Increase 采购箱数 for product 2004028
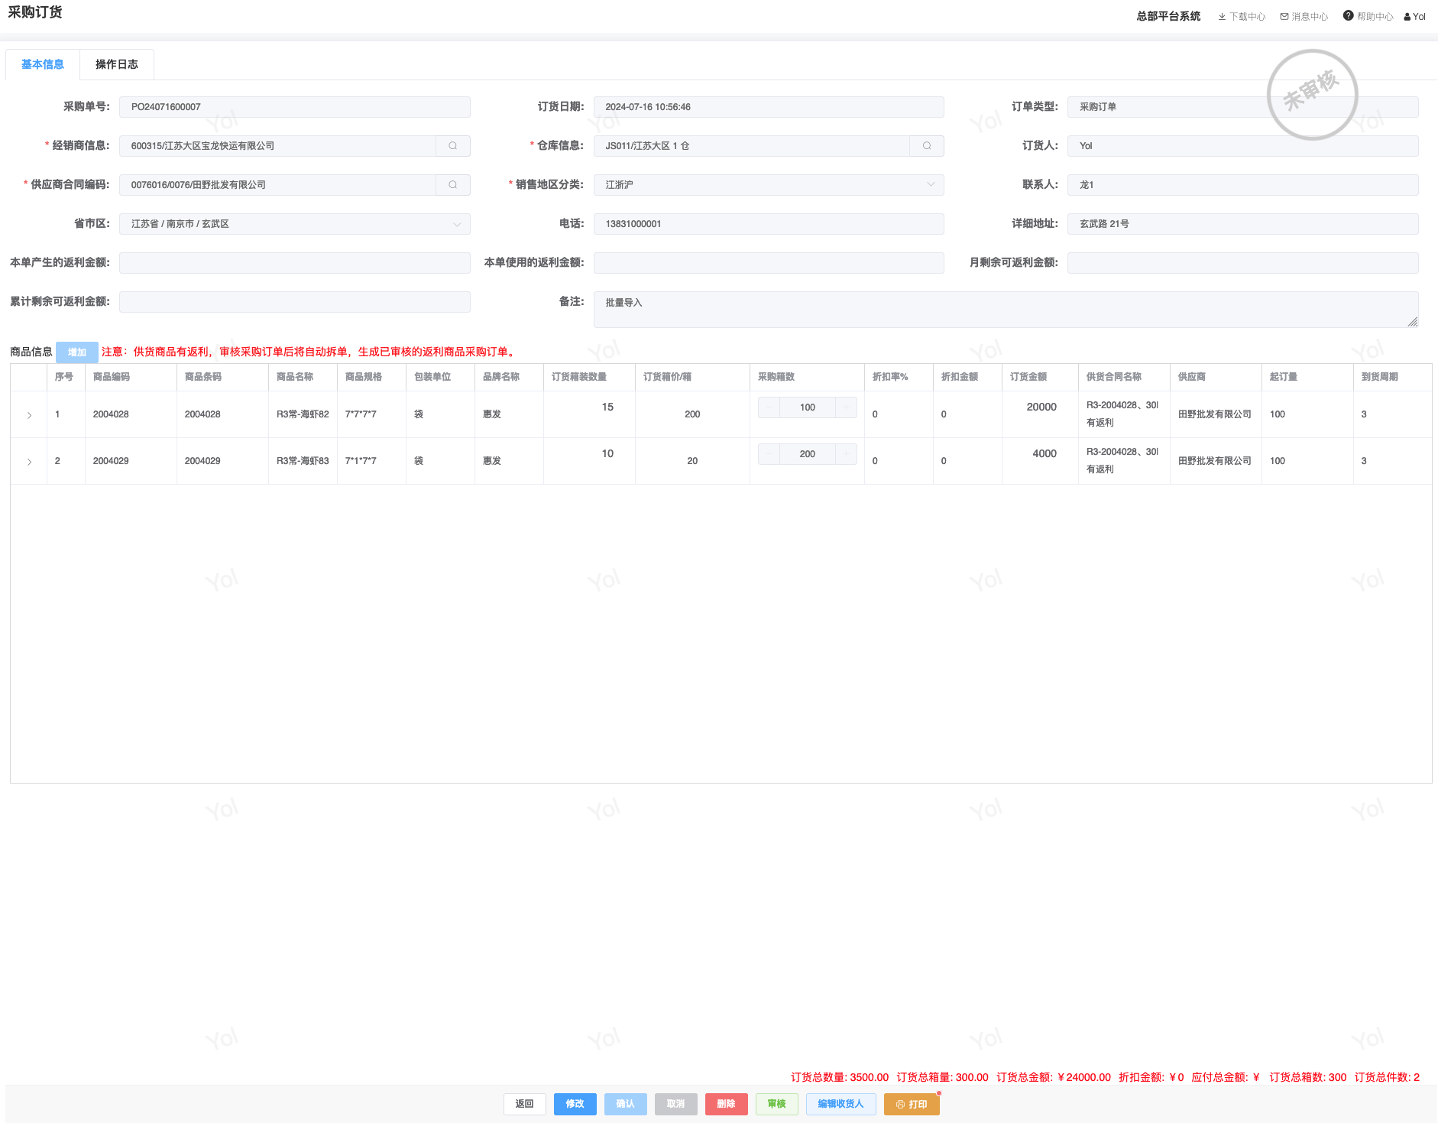The width and height of the screenshot is (1438, 1123). click(x=847, y=407)
